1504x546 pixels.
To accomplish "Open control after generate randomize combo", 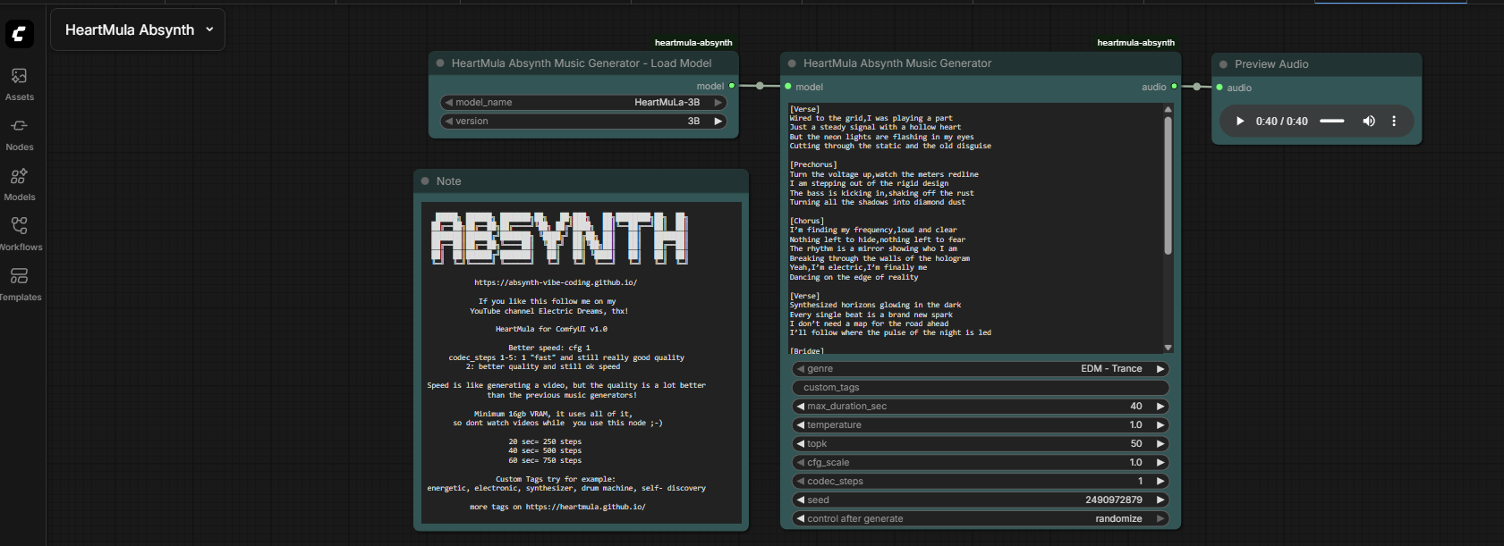I will 981,518.
